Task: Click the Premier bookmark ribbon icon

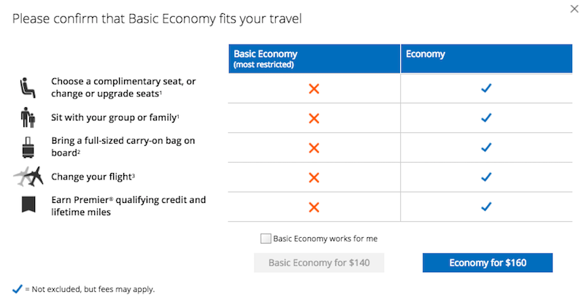Action: 28,204
